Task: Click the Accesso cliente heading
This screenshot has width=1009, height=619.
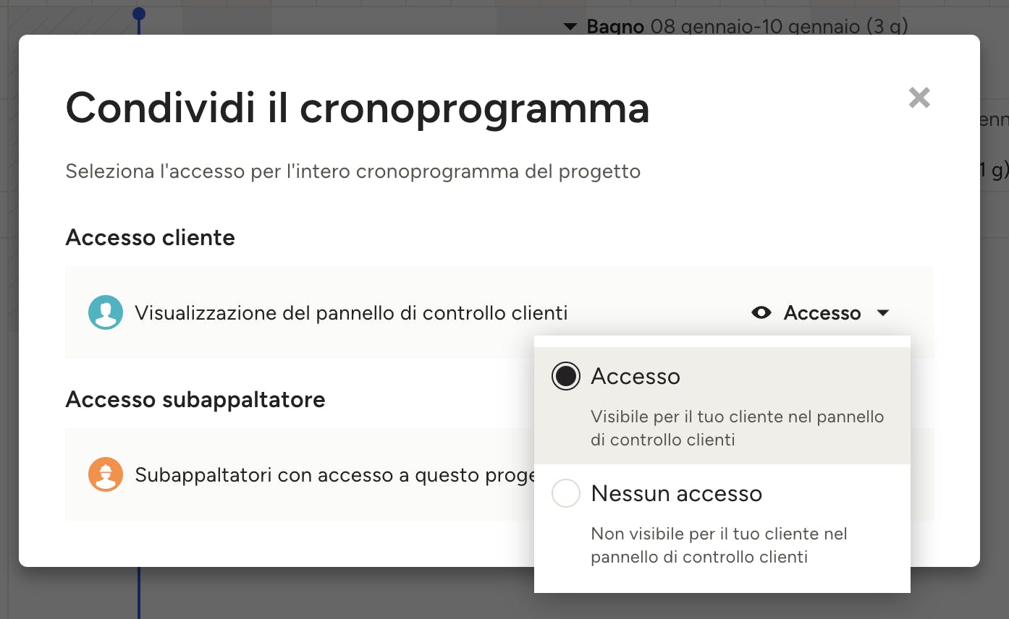Action: (151, 237)
